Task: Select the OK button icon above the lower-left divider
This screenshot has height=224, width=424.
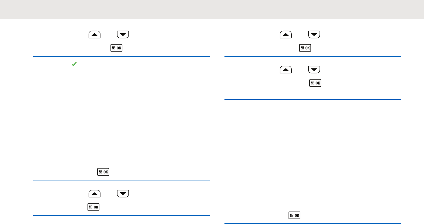Action: coord(103,171)
